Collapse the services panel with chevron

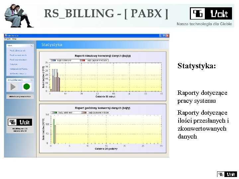32,80
